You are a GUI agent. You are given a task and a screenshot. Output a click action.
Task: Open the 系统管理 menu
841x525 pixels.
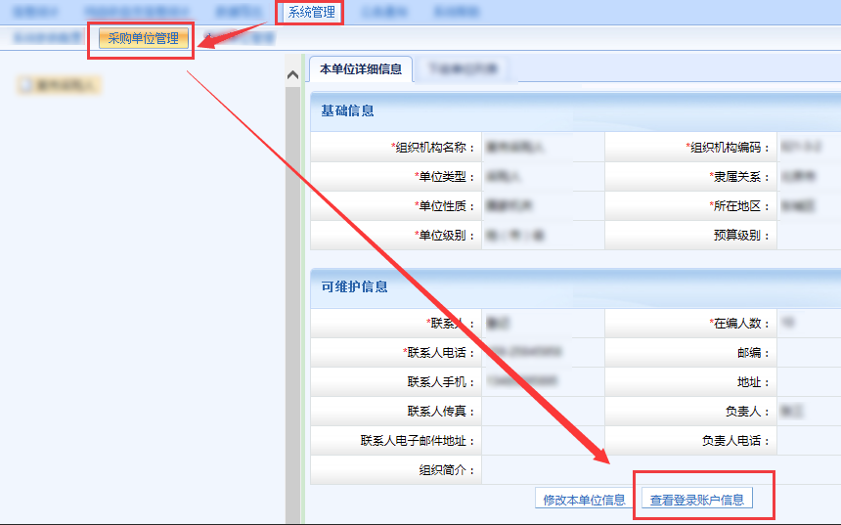pyautogui.click(x=311, y=13)
